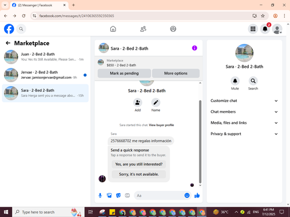290x217 pixels.
Task: Open the profile circle icon in navigation
Action: click(173, 29)
